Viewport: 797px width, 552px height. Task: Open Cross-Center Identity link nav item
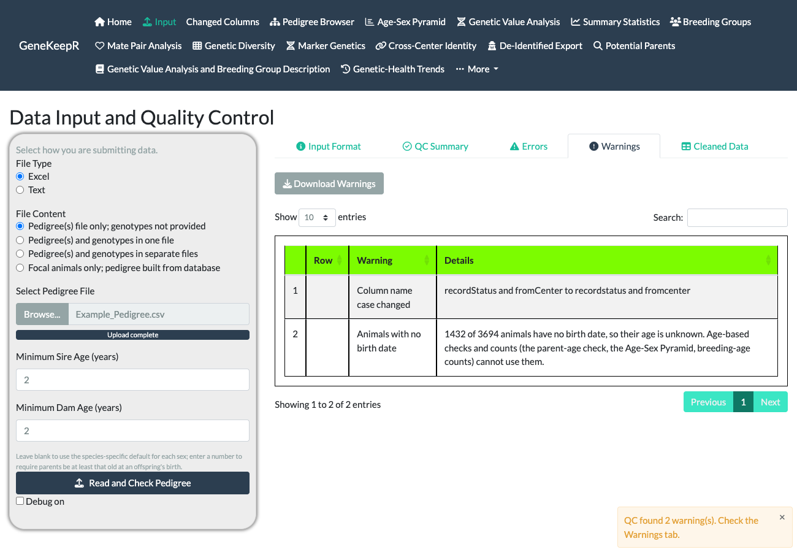click(x=426, y=45)
